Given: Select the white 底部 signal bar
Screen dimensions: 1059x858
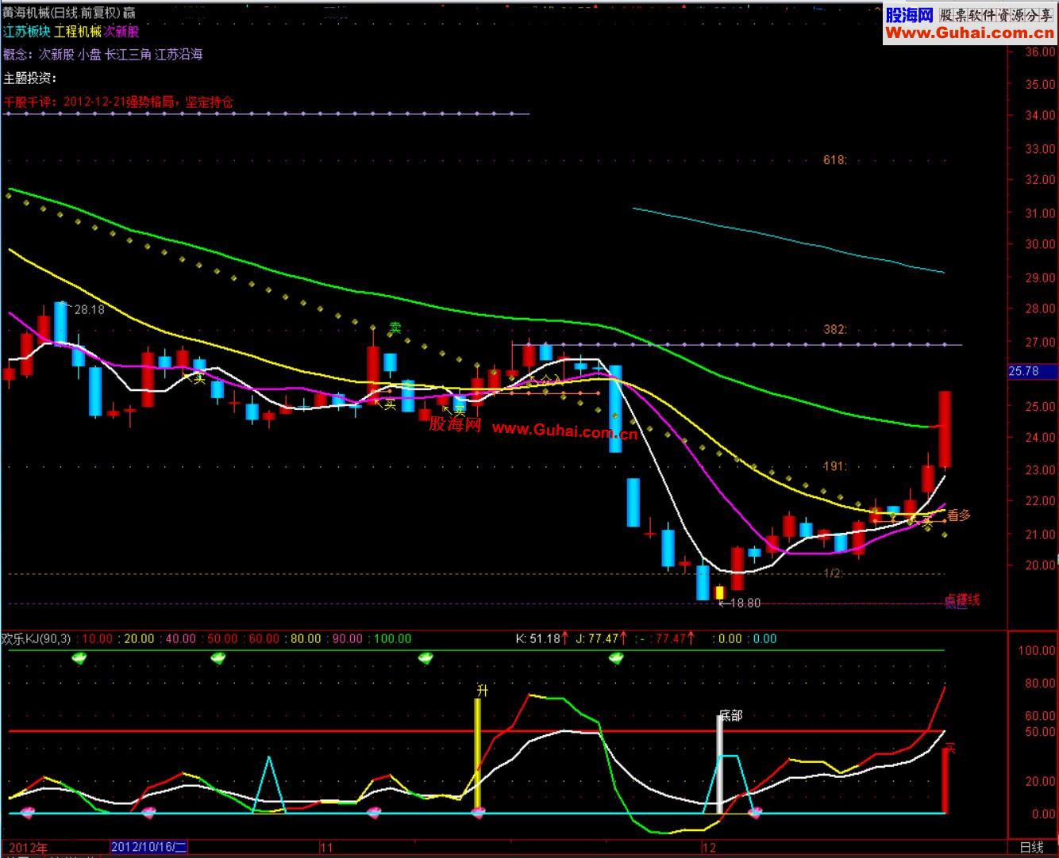Looking at the screenshot, I should (721, 764).
